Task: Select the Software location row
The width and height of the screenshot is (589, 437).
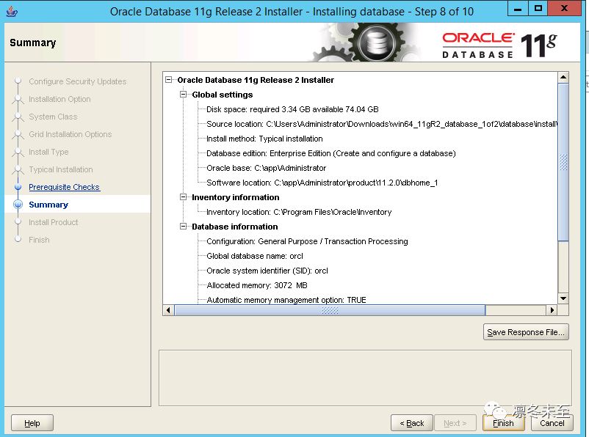Action: pos(322,183)
